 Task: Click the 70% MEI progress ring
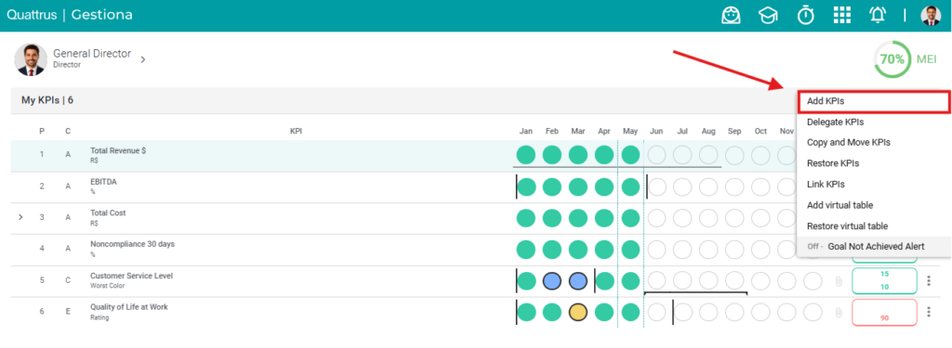click(x=892, y=59)
